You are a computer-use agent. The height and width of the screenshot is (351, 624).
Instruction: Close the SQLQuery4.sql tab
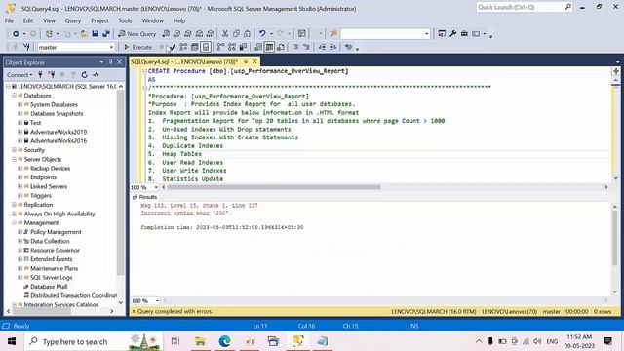[x=254, y=61]
